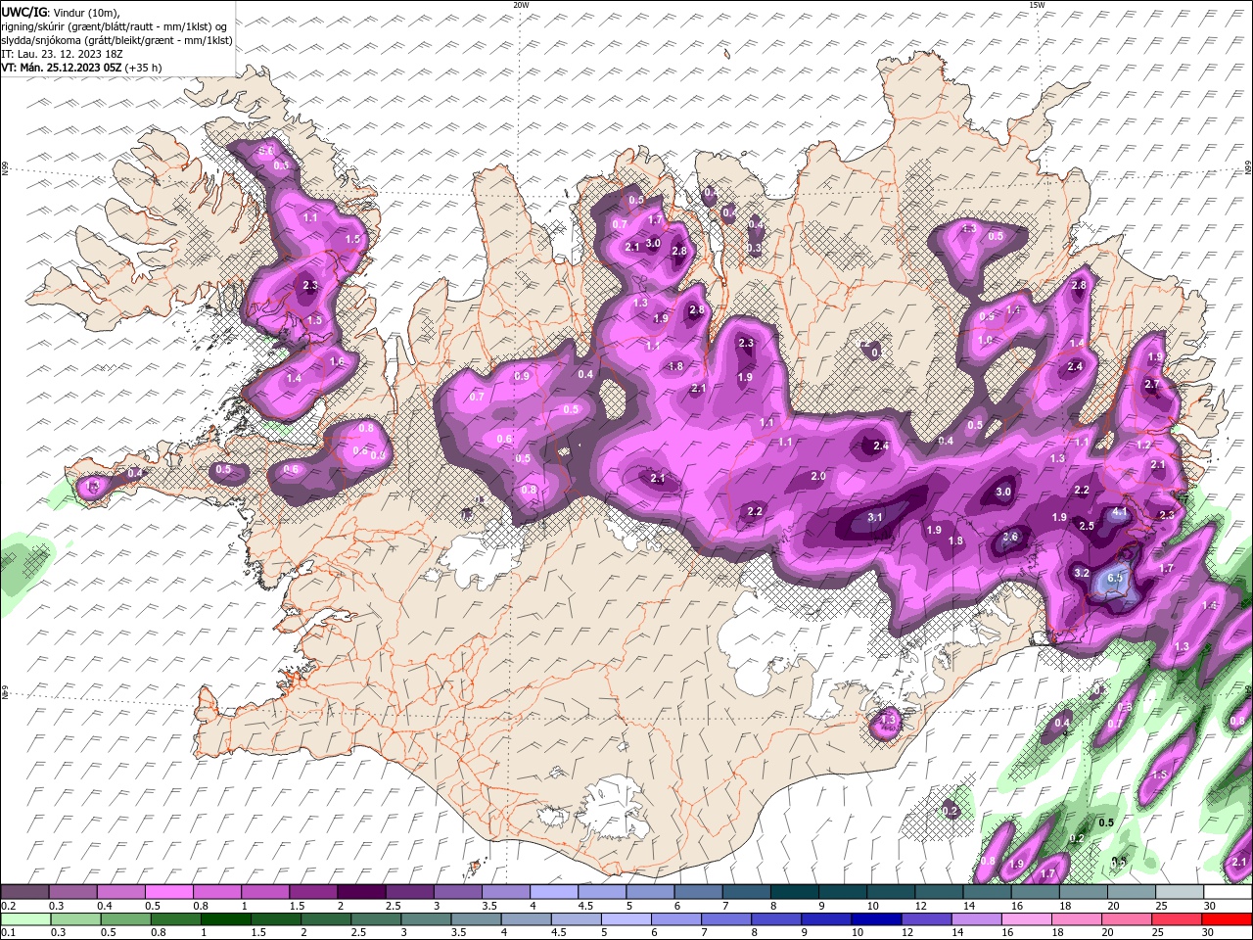Pick the 10 swatch on bottom blue scale

pyautogui.click(x=875, y=919)
